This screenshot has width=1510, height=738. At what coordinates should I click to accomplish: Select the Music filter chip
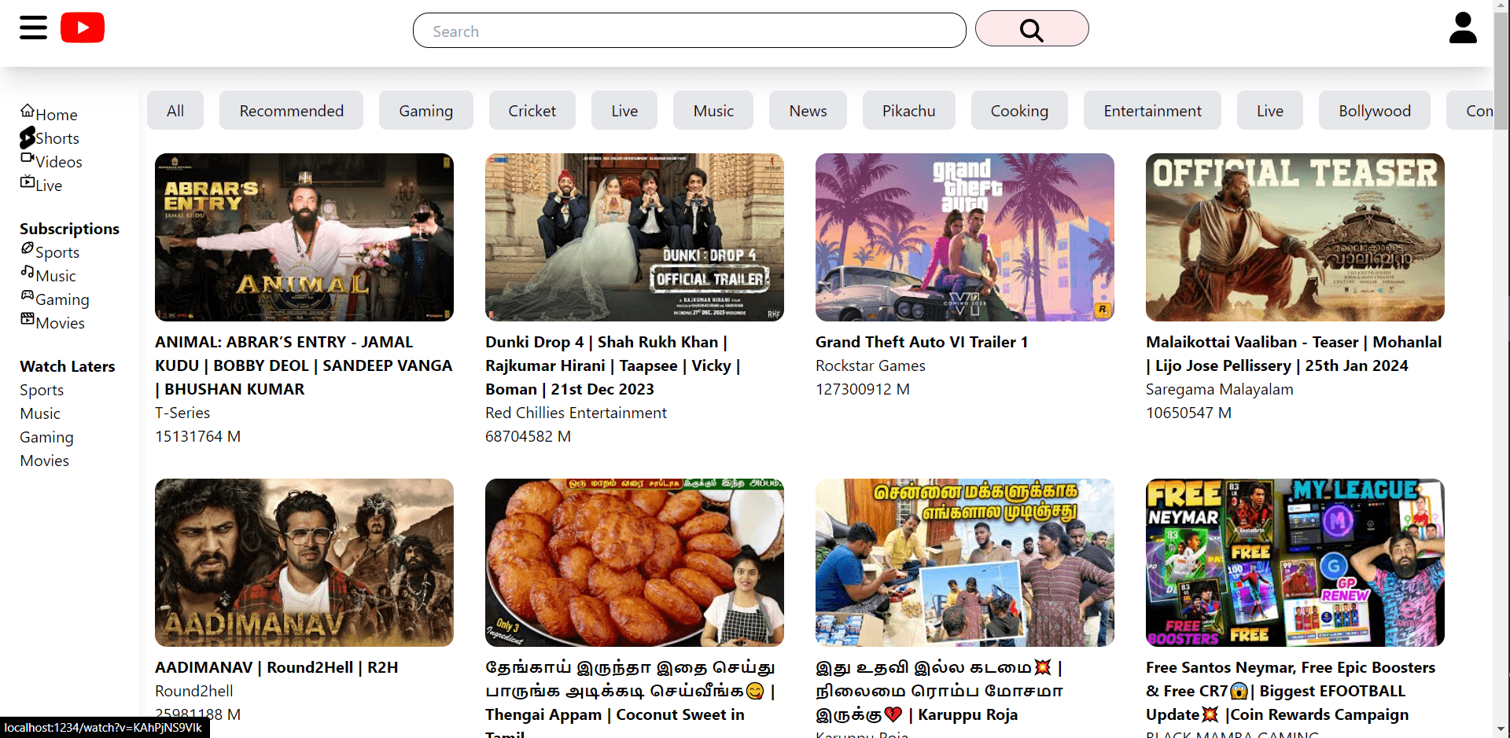pos(713,111)
